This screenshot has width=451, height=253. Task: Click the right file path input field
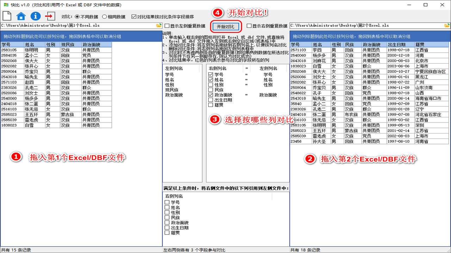[366, 26]
